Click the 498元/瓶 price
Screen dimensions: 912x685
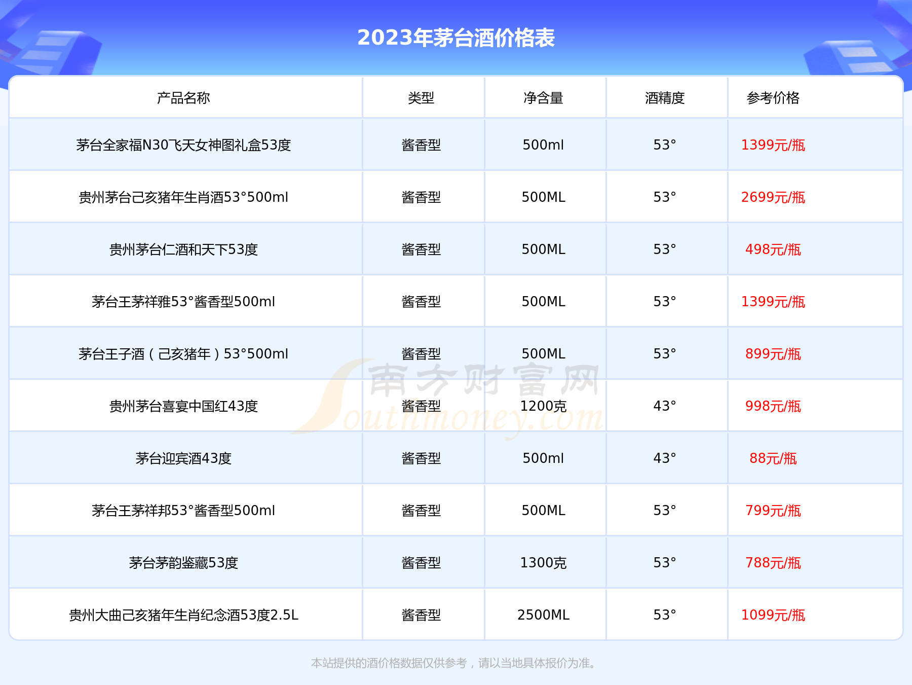pos(773,249)
